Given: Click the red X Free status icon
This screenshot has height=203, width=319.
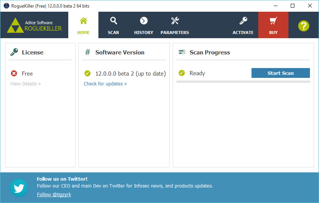Looking at the screenshot, I should (x=14, y=73).
